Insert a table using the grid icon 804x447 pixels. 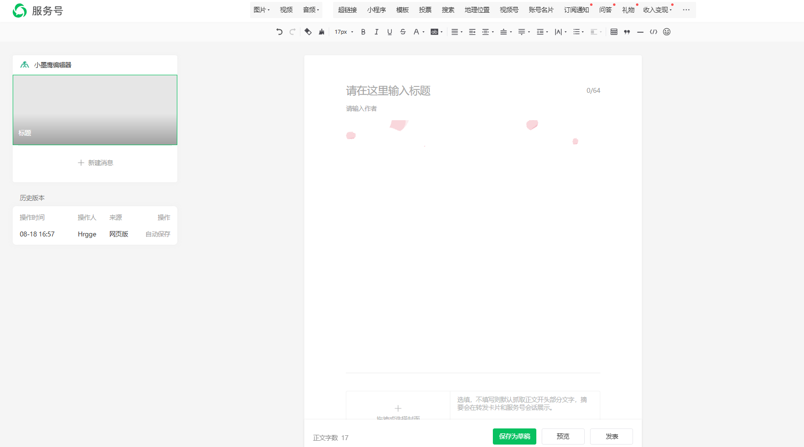614,32
